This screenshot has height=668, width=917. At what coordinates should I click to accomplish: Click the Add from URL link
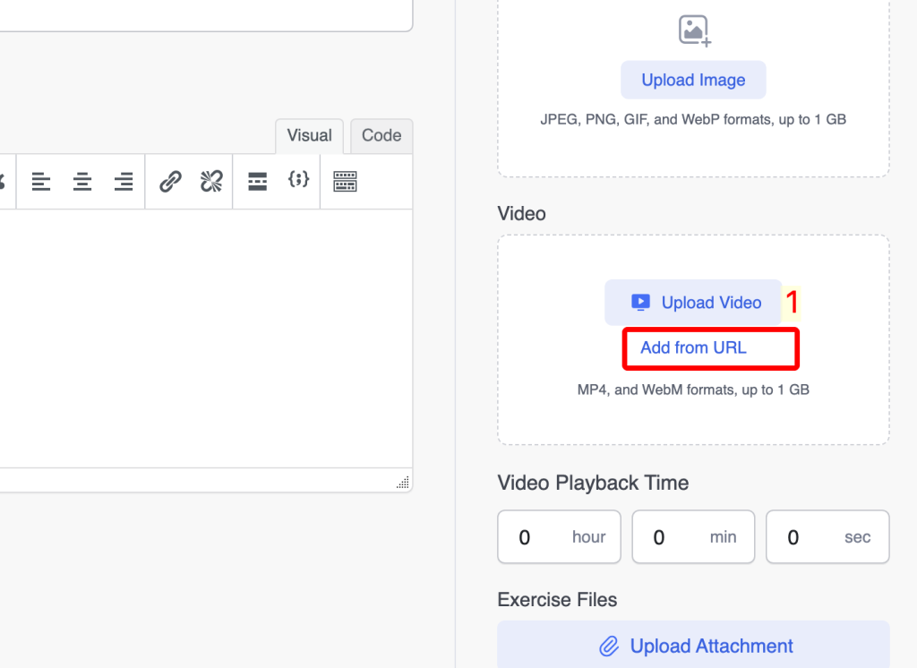pyautogui.click(x=693, y=347)
